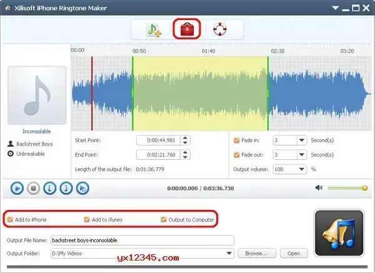Click the Open folder button
Viewport: 375px width, 273px height.
[294, 254]
